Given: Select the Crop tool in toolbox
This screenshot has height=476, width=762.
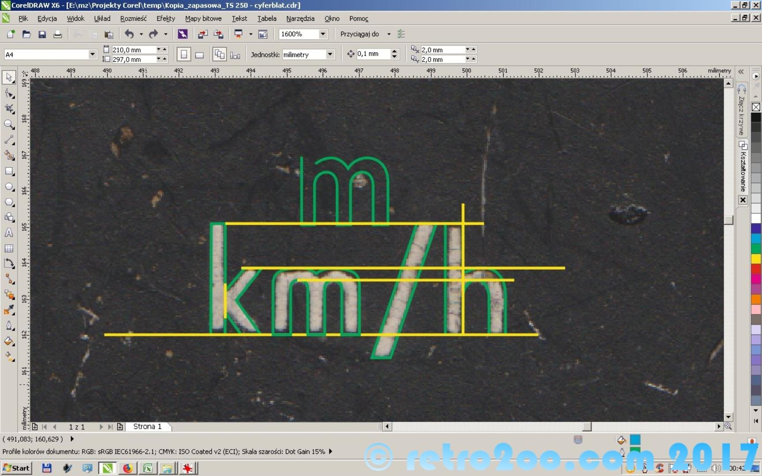Looking at the screenshot, I should (9, 108).
